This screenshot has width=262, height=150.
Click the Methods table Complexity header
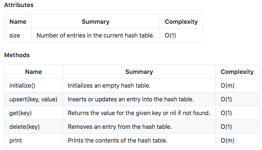[x=237, y=72]
